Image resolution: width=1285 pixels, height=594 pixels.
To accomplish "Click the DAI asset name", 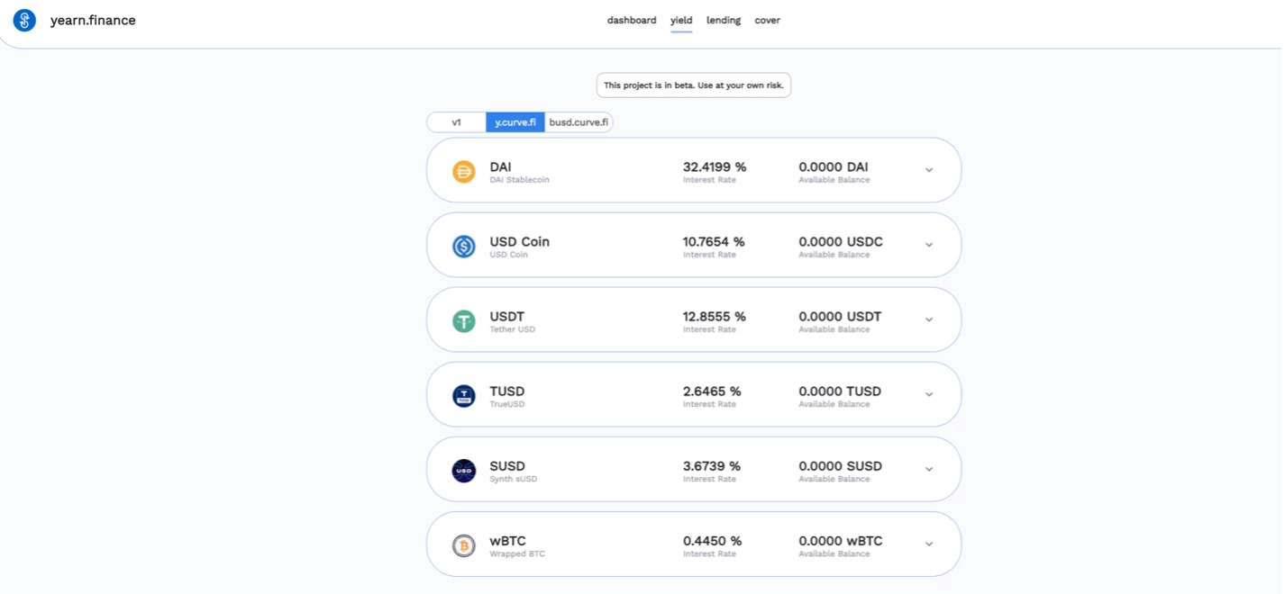I will pos(501,166).
